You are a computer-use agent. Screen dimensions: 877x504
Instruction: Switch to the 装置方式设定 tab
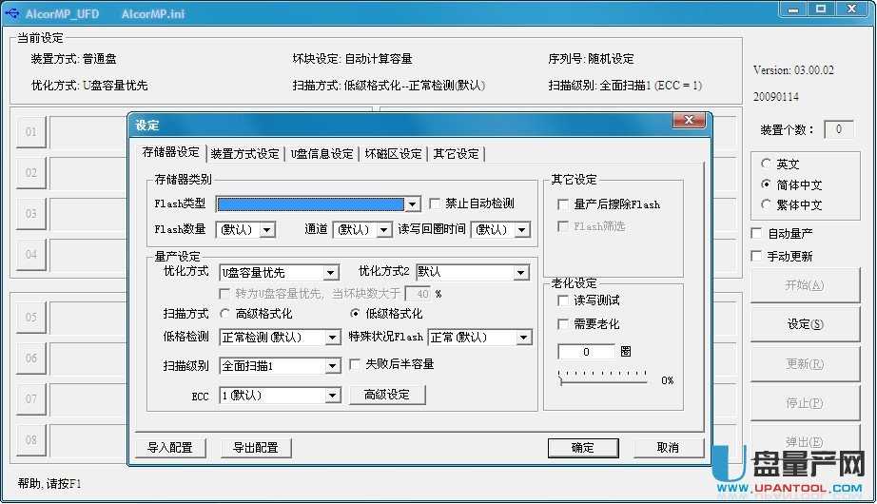[x=244, y=154]
